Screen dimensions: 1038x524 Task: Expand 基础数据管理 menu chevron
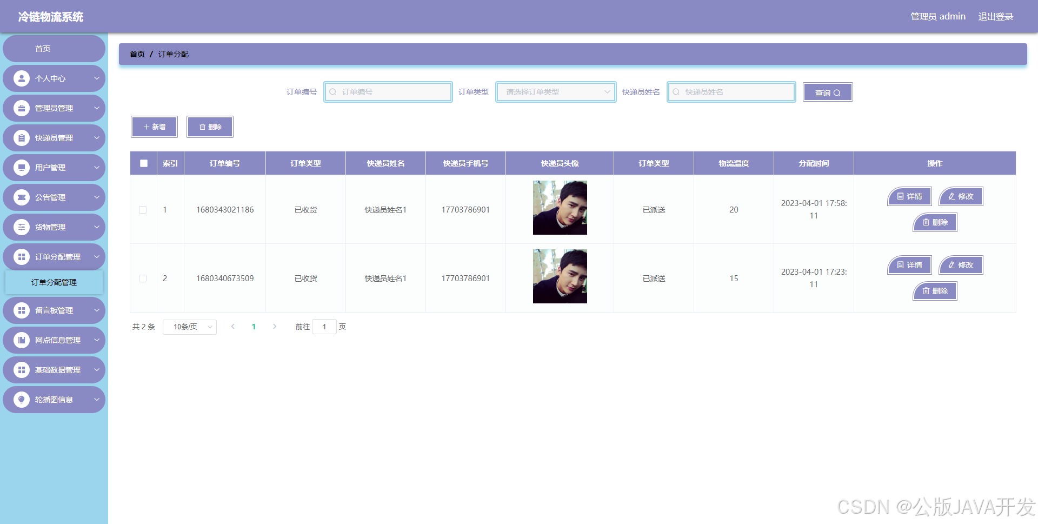click(97, 370)
